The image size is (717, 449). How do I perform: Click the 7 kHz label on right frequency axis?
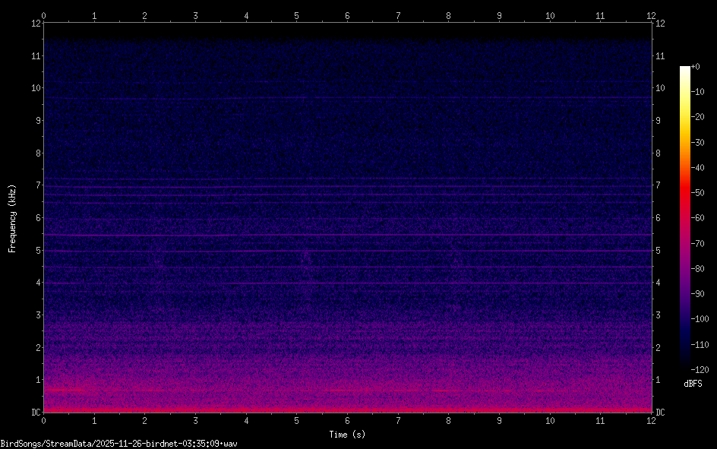[659, 185]
